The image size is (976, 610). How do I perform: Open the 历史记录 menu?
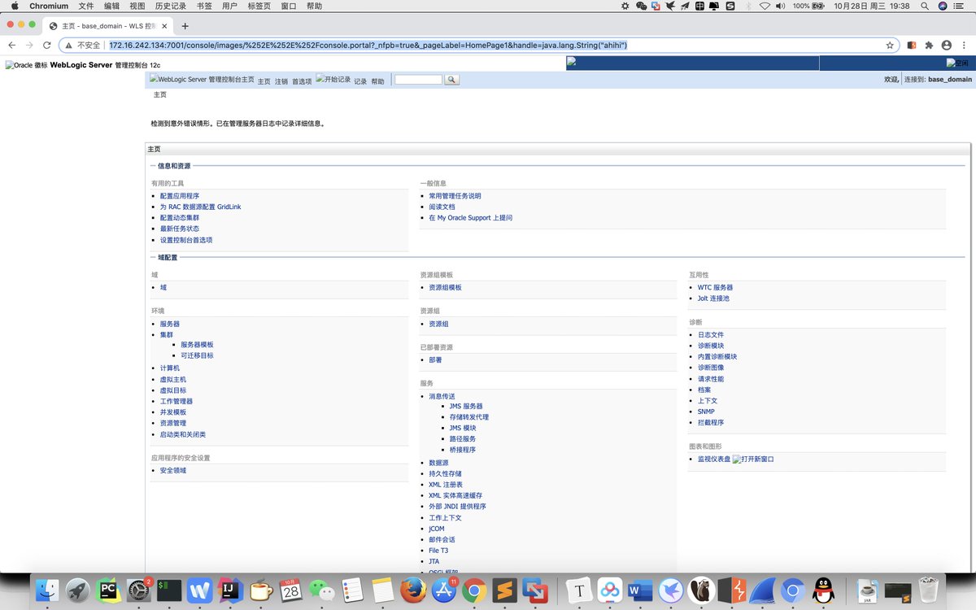pyautogui.click(x=171, y=6)
